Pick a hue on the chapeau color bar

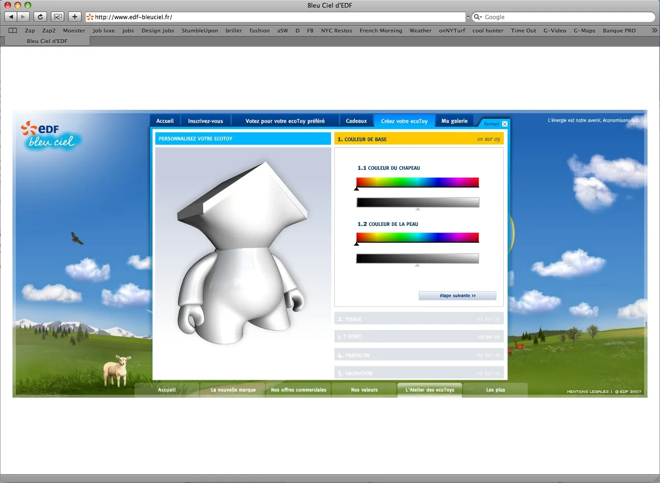[x=417, y=182]
